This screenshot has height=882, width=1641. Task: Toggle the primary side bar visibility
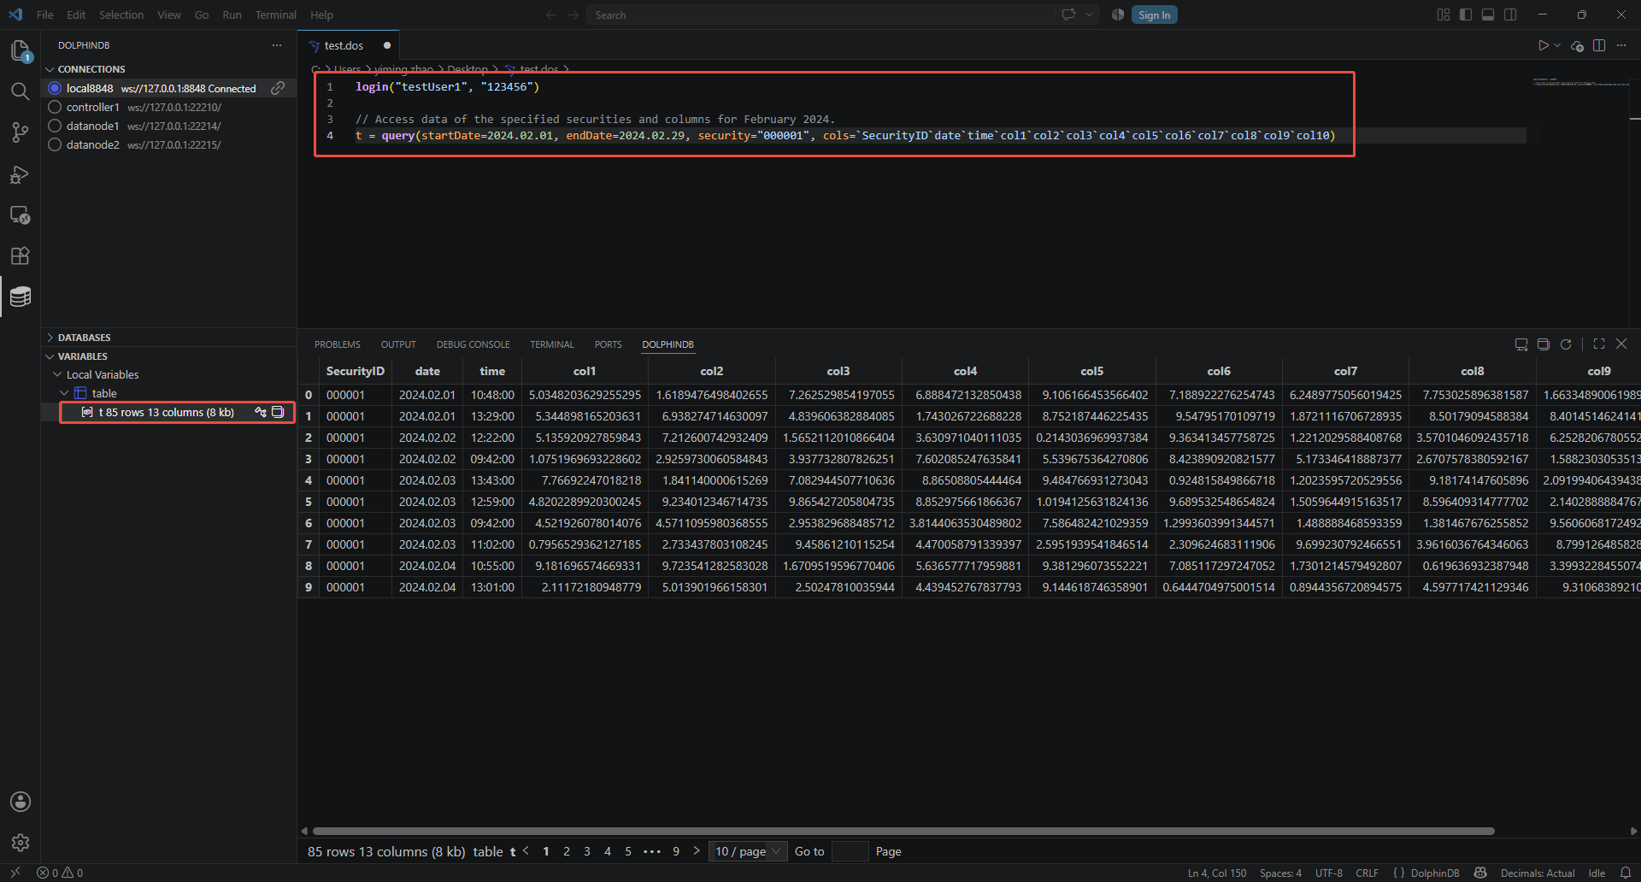[x=1466, y=15]
